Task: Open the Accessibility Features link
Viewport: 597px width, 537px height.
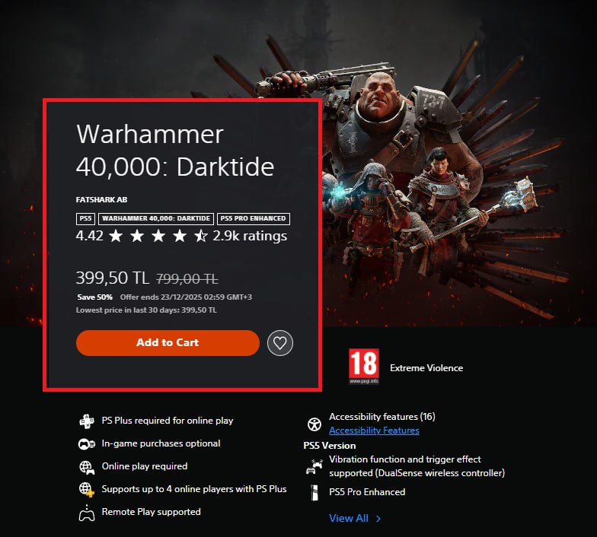Action: [374, 431]
